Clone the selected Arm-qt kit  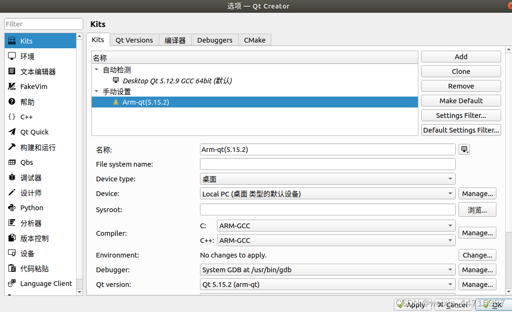point(460,71)
